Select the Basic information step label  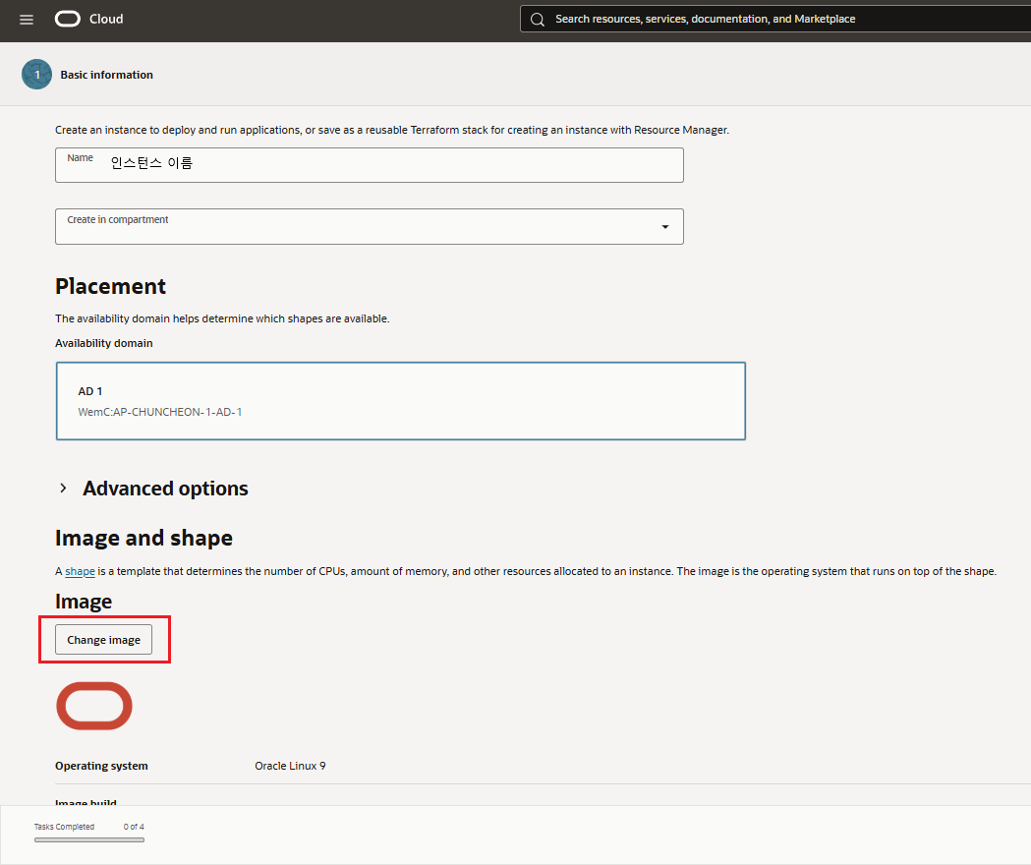106,75
